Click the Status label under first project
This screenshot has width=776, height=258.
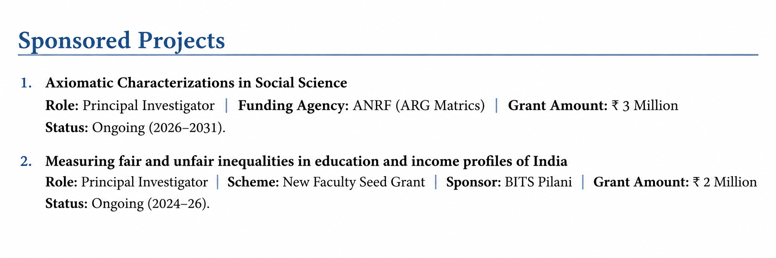(67, 128)
